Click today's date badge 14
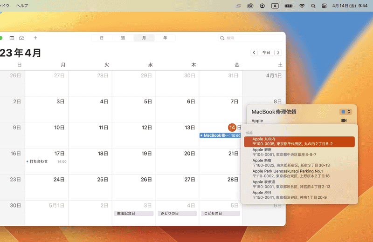 click(x=232, y=128)
